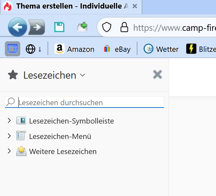Viewport: 216px width, 196px height.
Task: Click the globe icon with down arrow
Action: 34,49
